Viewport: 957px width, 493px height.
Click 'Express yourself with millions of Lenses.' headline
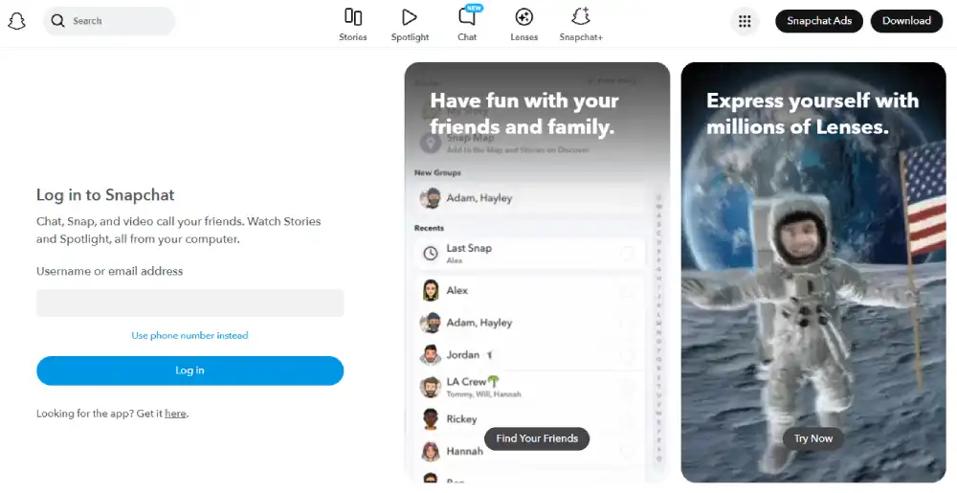coord(812,114)
